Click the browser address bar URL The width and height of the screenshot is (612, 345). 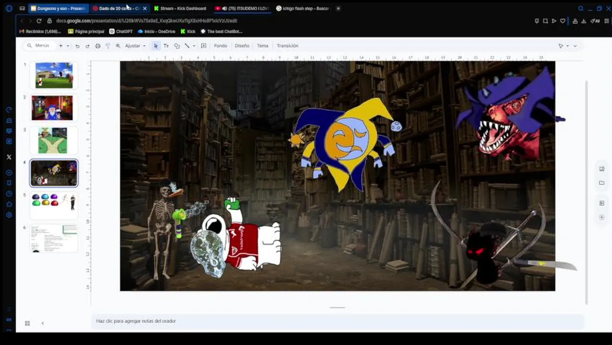pos(147,21)
